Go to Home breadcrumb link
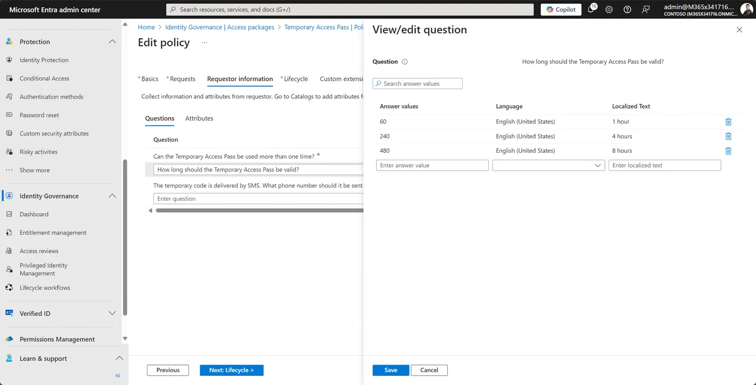The image size is (756, 385). [146, 27]
